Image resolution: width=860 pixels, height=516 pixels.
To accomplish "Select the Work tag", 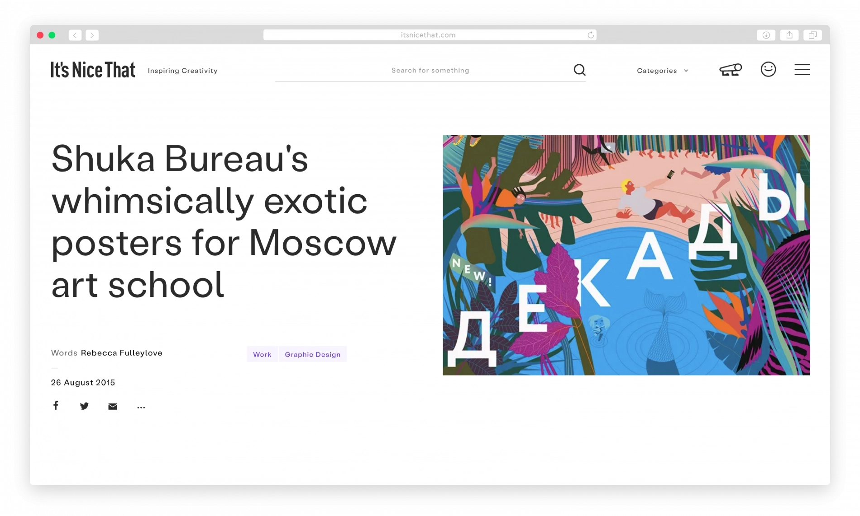I will 262,354.
